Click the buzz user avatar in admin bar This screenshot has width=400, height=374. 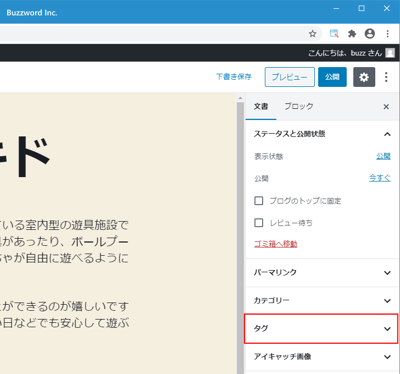pos(390,53)
